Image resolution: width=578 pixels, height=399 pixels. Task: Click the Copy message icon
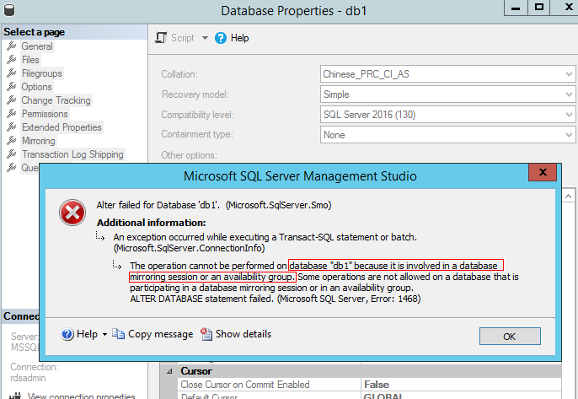[x=118, y=334]
